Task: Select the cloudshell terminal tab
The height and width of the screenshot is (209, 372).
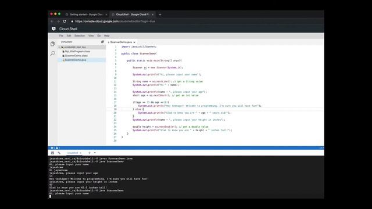Action: (x=73, y=153)
